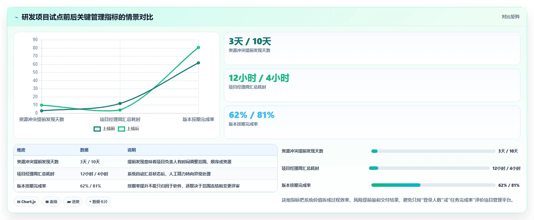534x220 pixels.
Task: Click the 说明 column header
Action: pos(132,150)
